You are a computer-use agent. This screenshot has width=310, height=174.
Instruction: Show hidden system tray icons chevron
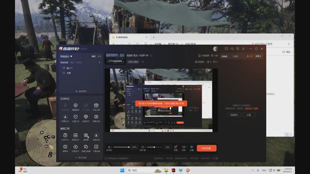[253, 170]
